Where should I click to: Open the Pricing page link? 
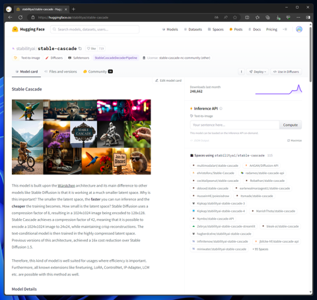pos(271,29)
